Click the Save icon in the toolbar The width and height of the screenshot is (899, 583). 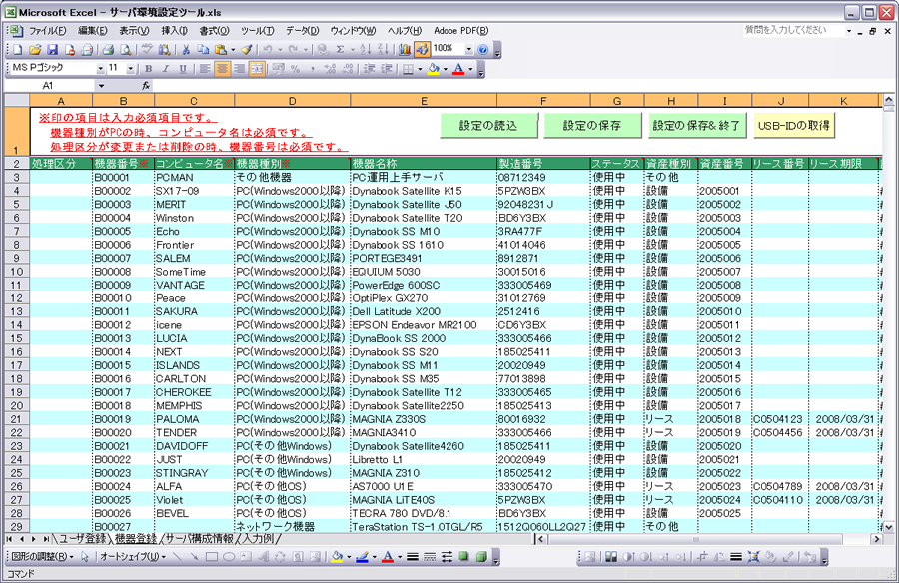point(51,49)
